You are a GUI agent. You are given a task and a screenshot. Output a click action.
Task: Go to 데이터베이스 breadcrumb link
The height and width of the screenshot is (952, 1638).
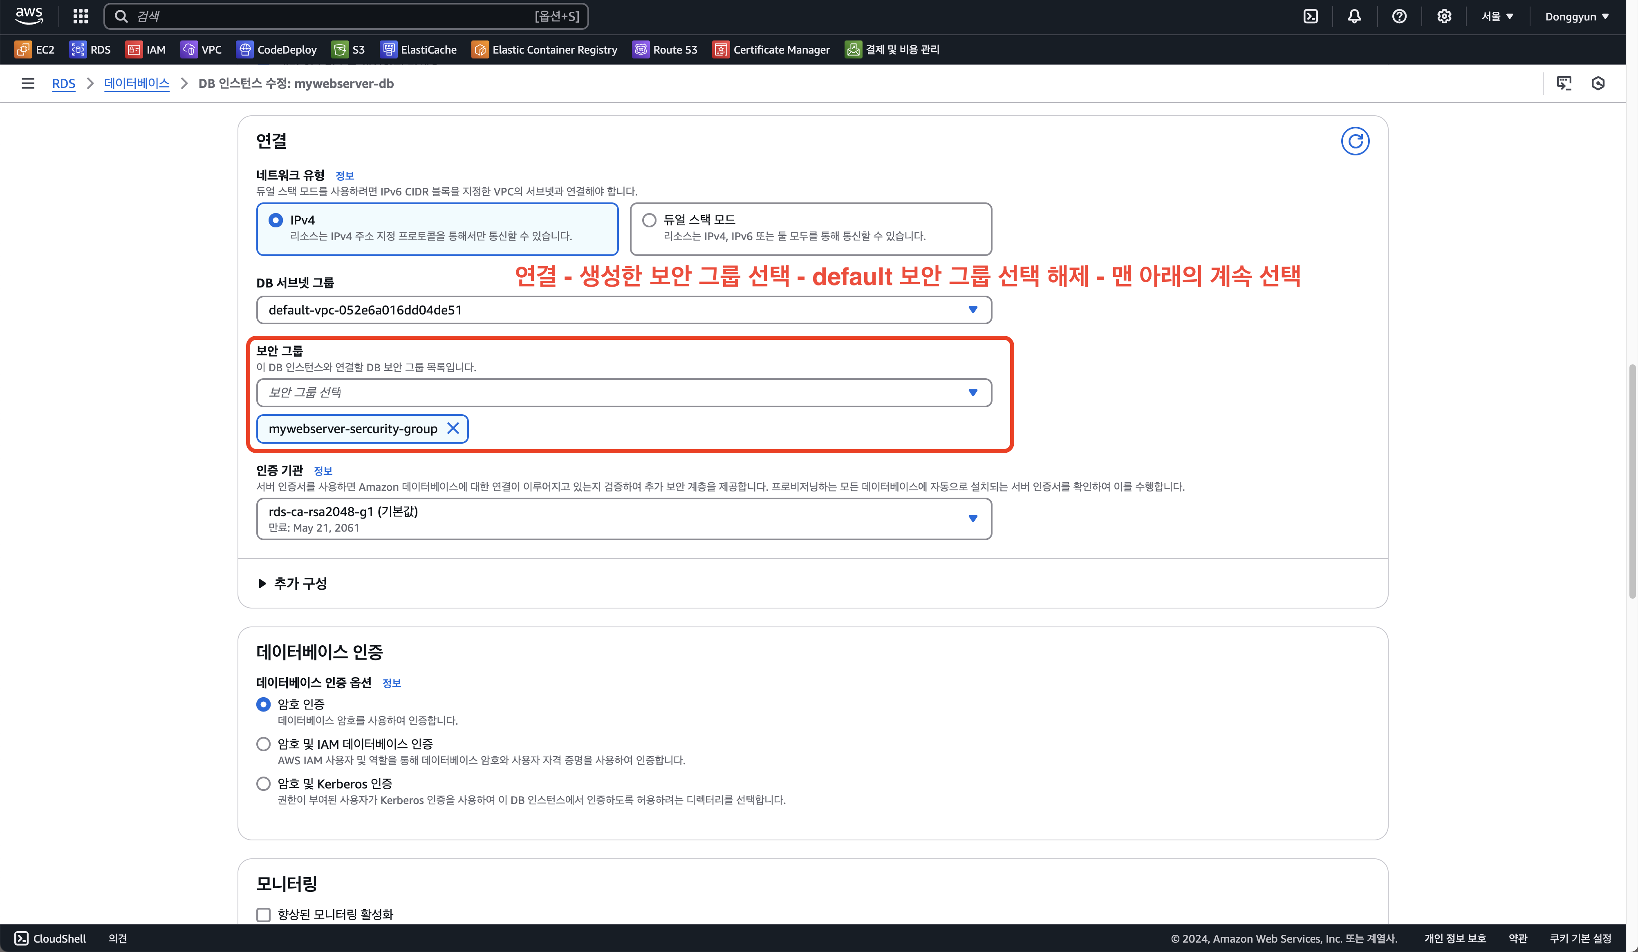[x=137, y=83]
